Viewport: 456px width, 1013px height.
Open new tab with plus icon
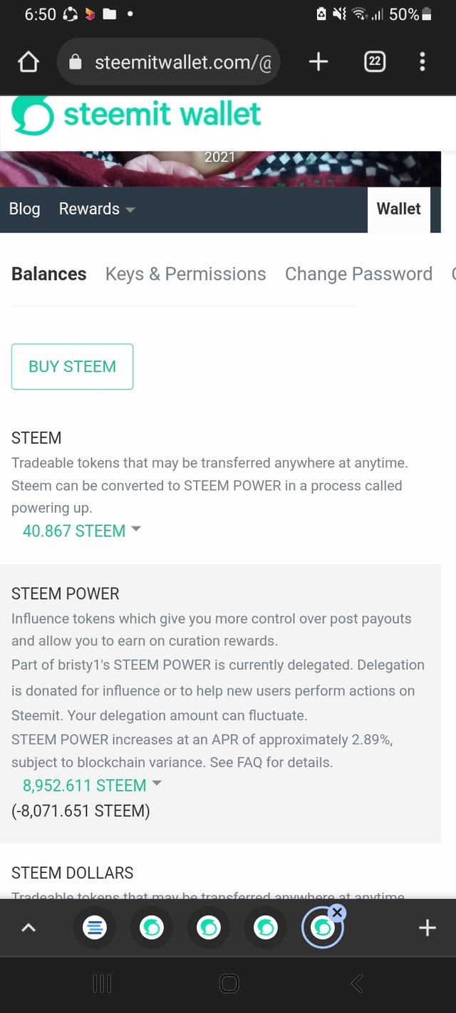pyautogui.click(x=318, y=62)
